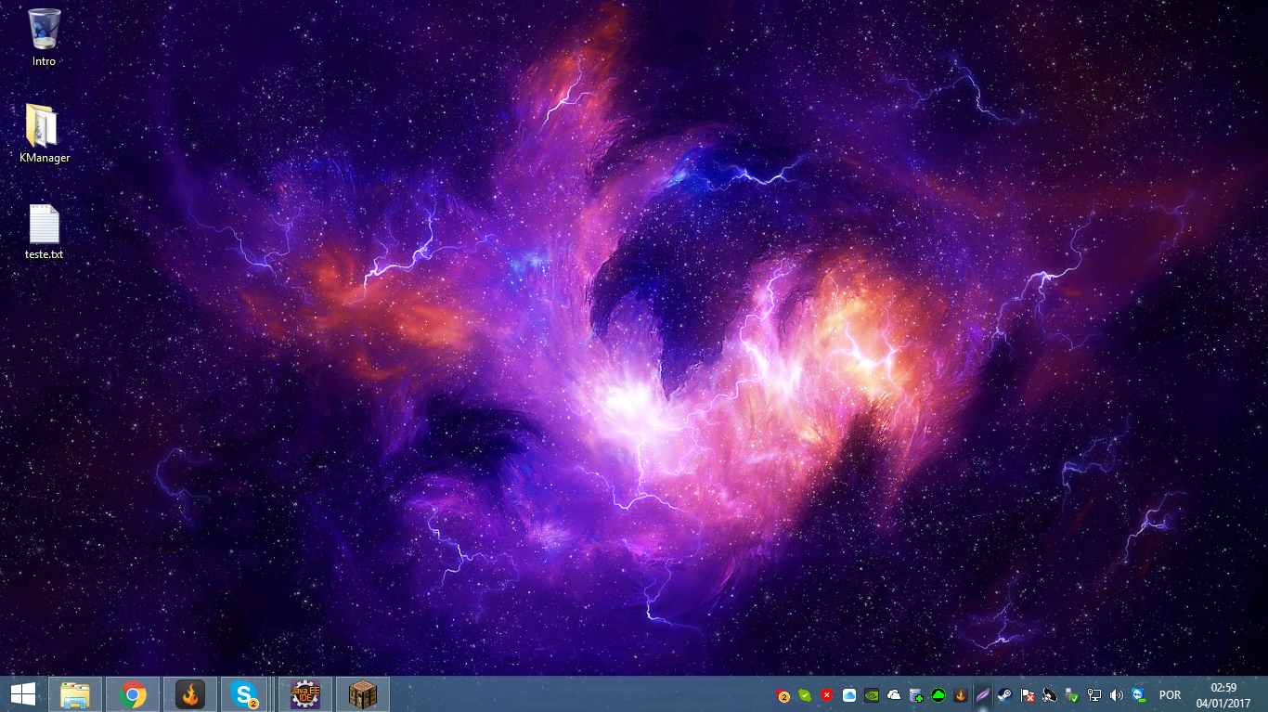This screenshot has height=712, width=1268.
Task: Open the orange flame app on taskbar
Action: (190, 694)
